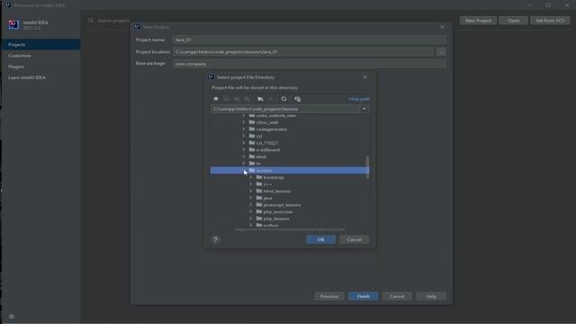The image size is (576, 324).
Task: Select the codegenerator folder
Action: pos(272,130)
